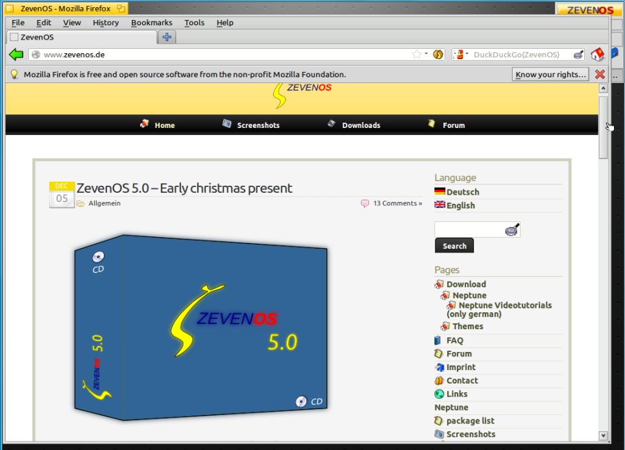The width and height of the screenshot is (625, 450).
Task: Click the German flag icon
Action: (439, 191)
